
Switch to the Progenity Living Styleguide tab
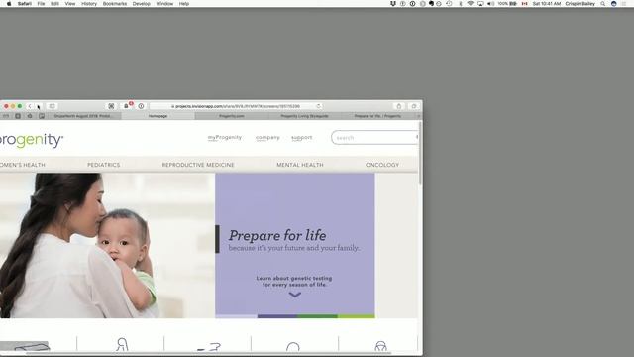click(x=304, y=116)
